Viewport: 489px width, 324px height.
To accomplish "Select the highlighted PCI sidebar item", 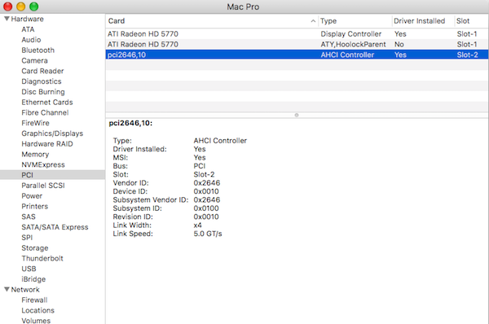I will coord(52,175).
